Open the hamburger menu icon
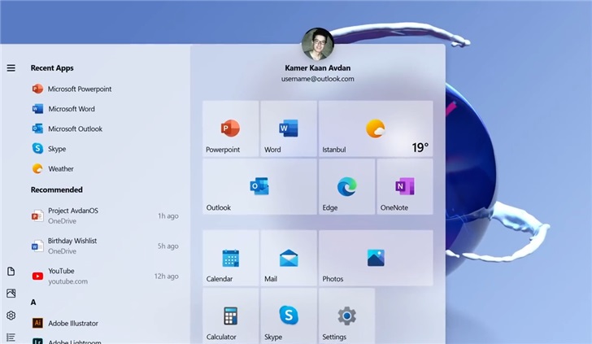Image resolution: width=592 pixels, height=344 pixels. [11, 68]
